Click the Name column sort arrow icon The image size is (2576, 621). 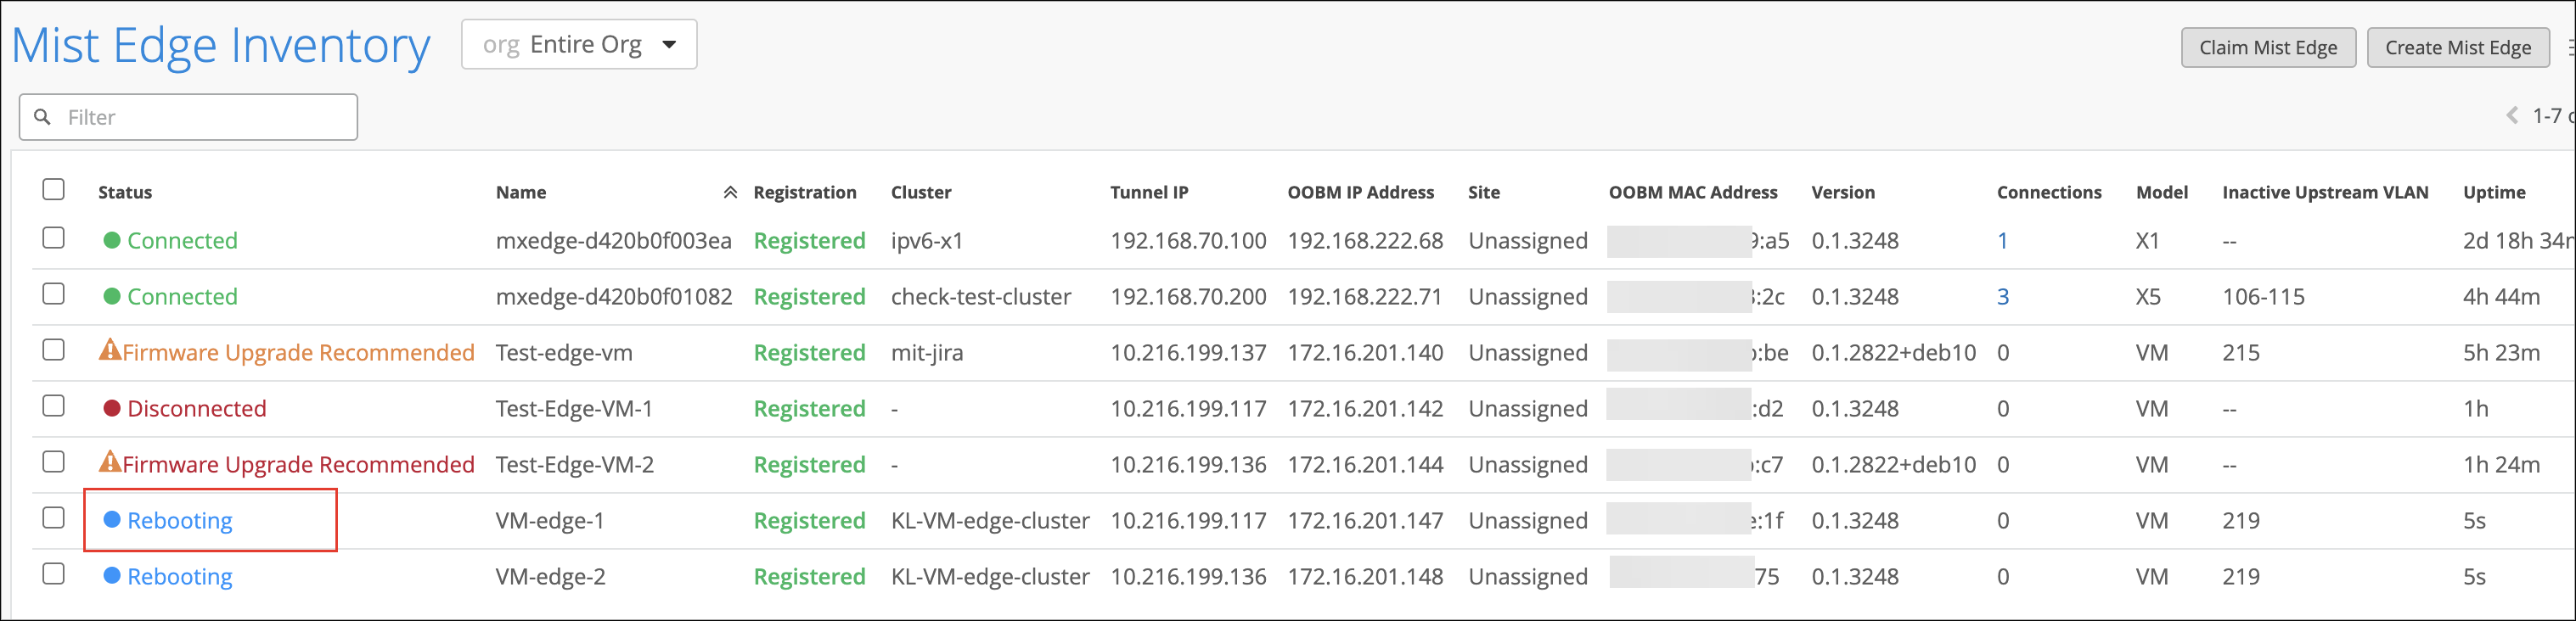pos(730,193)
